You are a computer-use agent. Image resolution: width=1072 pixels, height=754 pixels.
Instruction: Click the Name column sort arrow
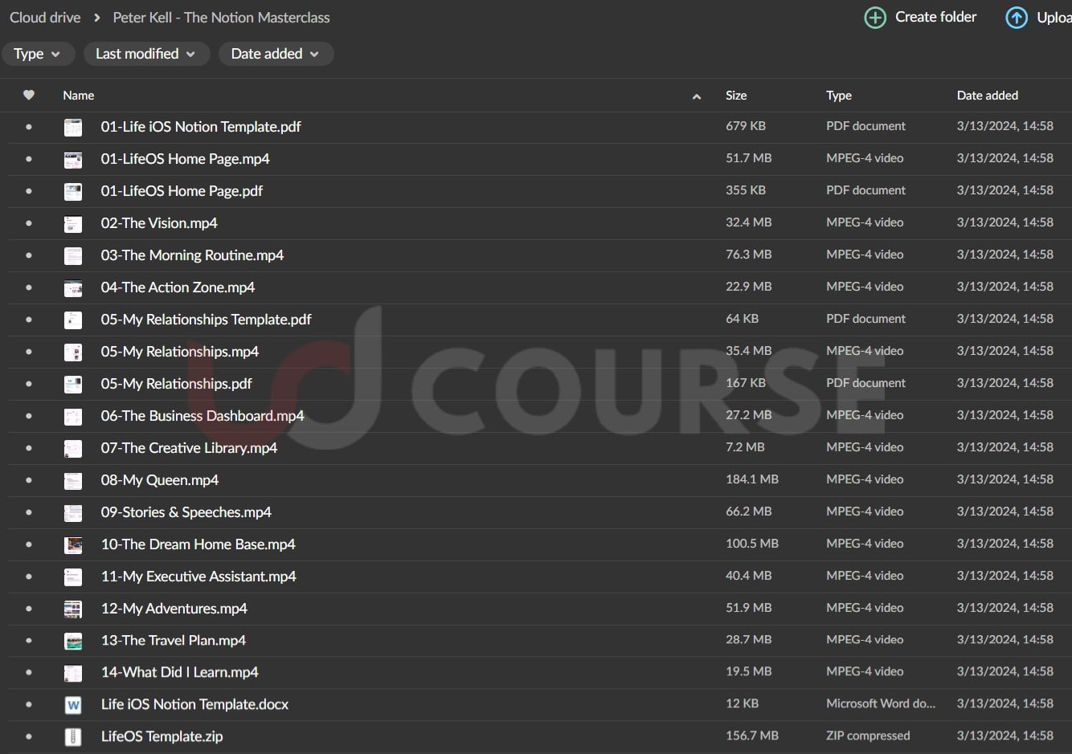(697, 96)
